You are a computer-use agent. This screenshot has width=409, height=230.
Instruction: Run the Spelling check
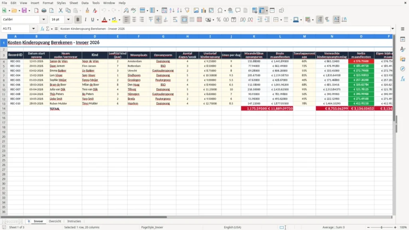point(133,10)
